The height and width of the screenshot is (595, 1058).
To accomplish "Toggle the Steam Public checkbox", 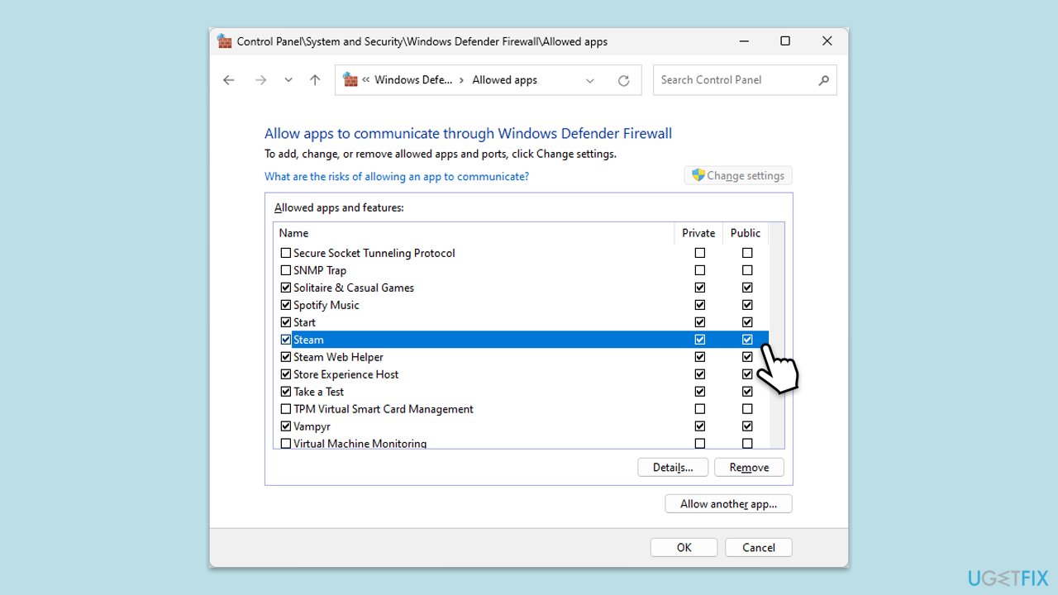I will point(747,340).
